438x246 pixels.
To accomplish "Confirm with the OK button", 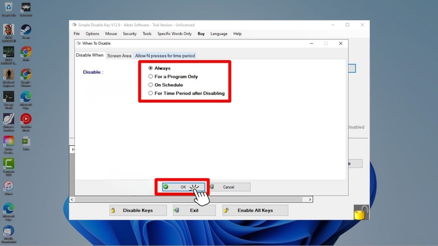I will click(x=183, y=187).
